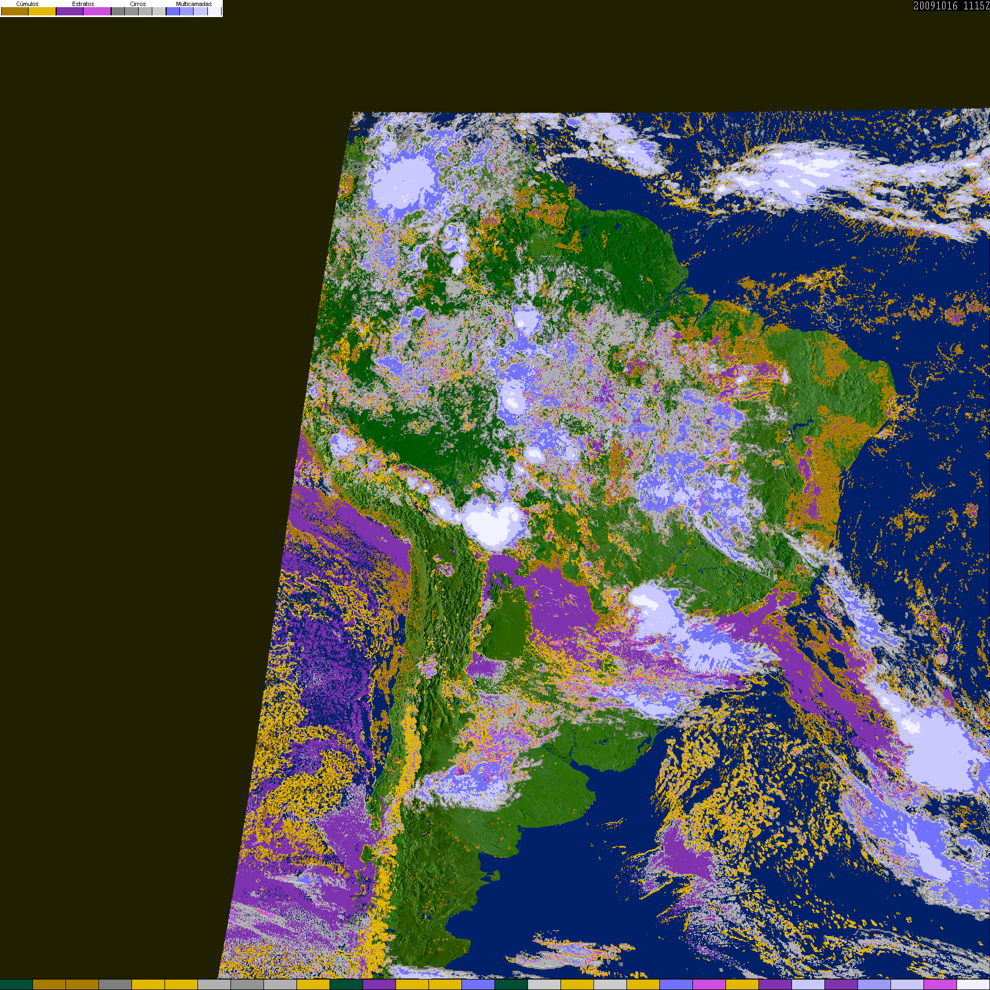This screenshot has width=990, height=990.
Task: Click the Multicamadas legend label
Action: click(194, 4)
